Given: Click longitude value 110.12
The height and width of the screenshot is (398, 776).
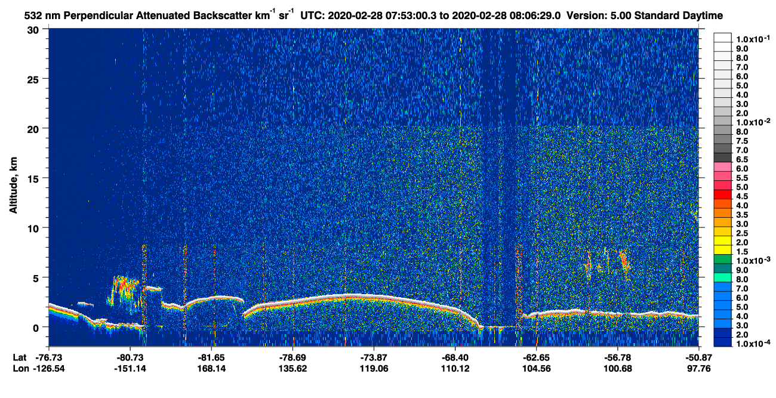Looking at the screenshot, I should coord(455,368).
